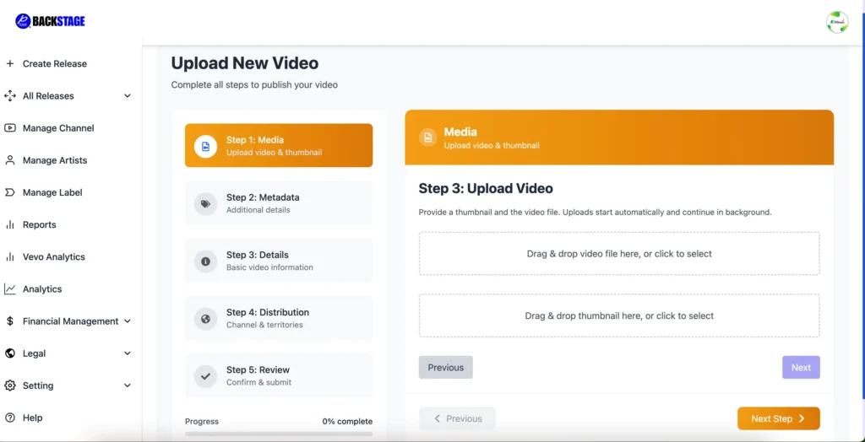Click the Help question mark icon
865x442 pixels.
click(10, 418)
